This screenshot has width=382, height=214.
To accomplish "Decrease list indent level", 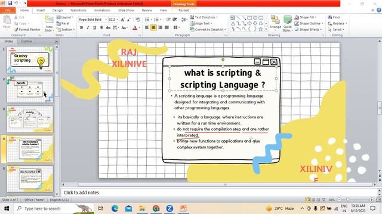I will click(168, 20).
